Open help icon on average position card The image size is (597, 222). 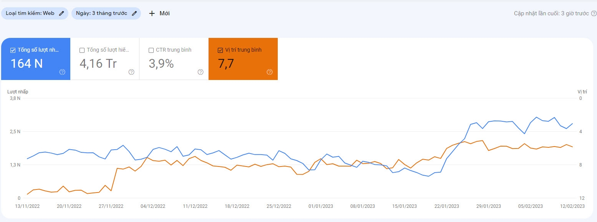(x=270, y=72)
